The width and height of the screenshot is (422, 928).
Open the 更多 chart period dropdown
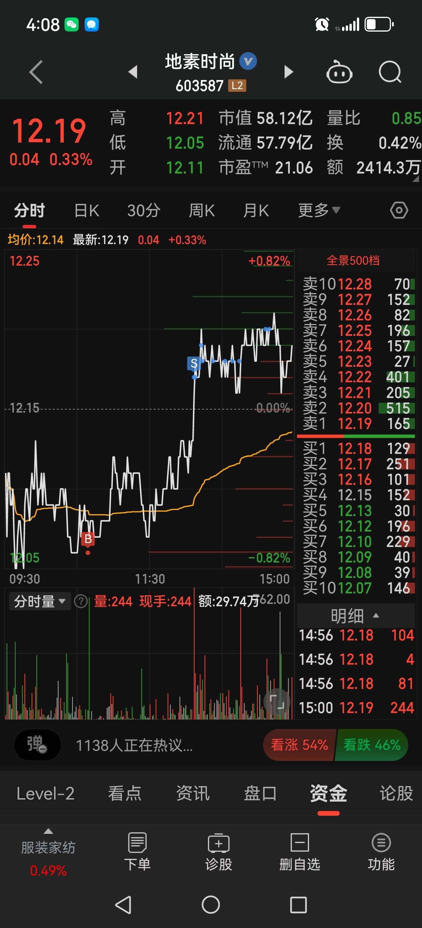[319, 210]
